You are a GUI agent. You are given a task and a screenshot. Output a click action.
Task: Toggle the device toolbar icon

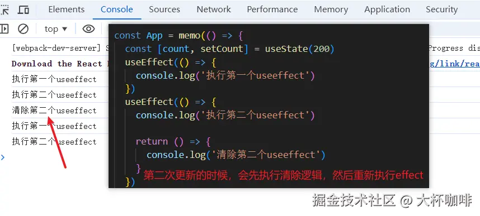pyautogui.click(x=23, y=10)
